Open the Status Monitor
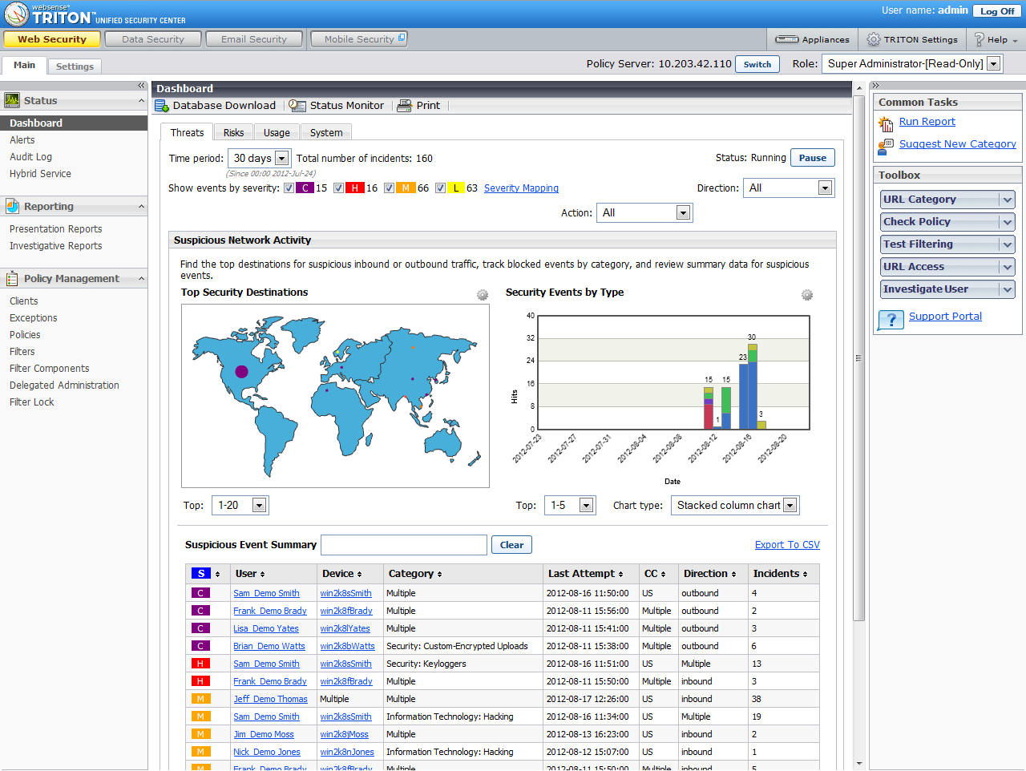The image size is (1026, 771). pos(346,105)
